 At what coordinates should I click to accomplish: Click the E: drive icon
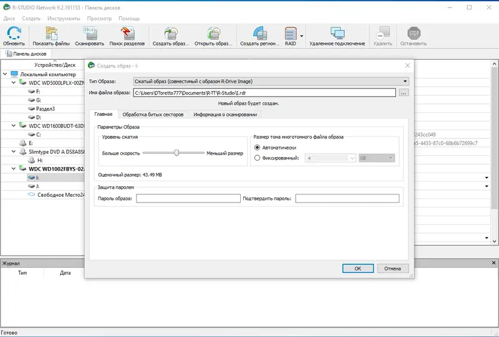coord(22,143)
